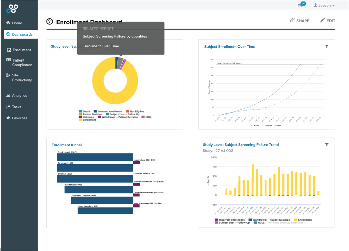The width and height of the screenshot is (349, 251).
Task: Go to Home menu item
Action: (17, 23)
